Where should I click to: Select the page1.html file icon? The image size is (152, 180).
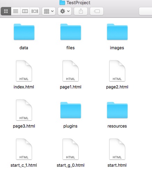pyautogui.click(x=71, y=71)
